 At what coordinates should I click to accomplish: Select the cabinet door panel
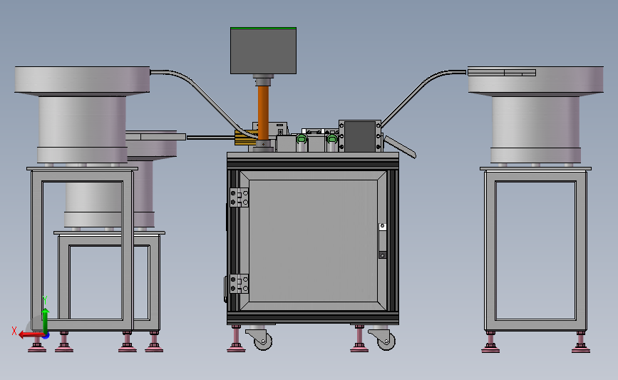314,240
